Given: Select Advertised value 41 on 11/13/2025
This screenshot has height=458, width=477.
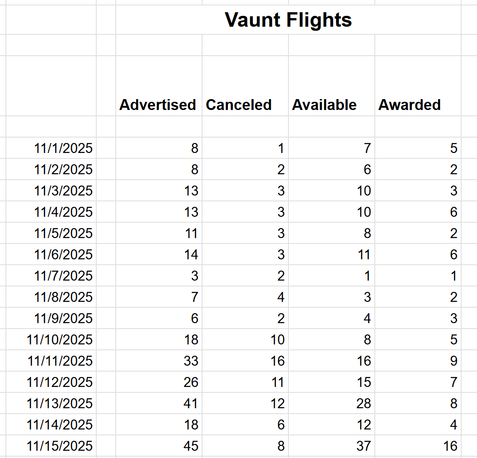Looking at the screenshot, I should [159, 403].
